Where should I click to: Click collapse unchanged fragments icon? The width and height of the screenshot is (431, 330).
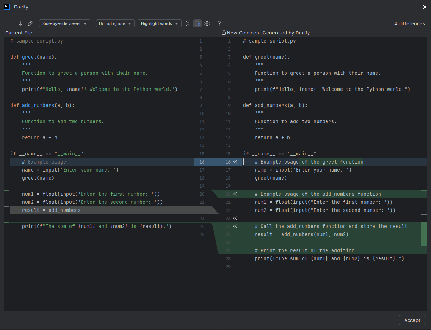point(188,23)
